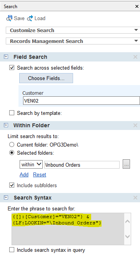Collapse the Field Search section
The height and width of the screenshot is (263, 140).
pyautogui.click(x=6, y=57)
